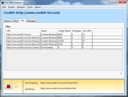Sort by the Status column header
Screen dimensions: 128x97
coord(49,31)
